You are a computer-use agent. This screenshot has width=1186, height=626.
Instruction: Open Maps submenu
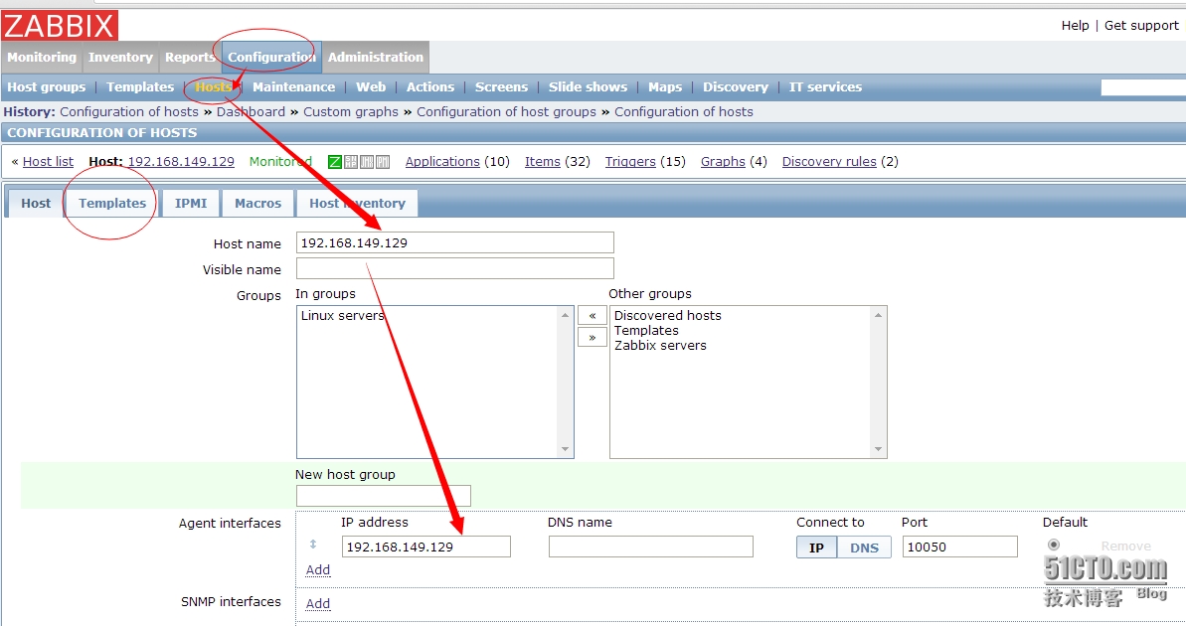[x=665, y=87]
